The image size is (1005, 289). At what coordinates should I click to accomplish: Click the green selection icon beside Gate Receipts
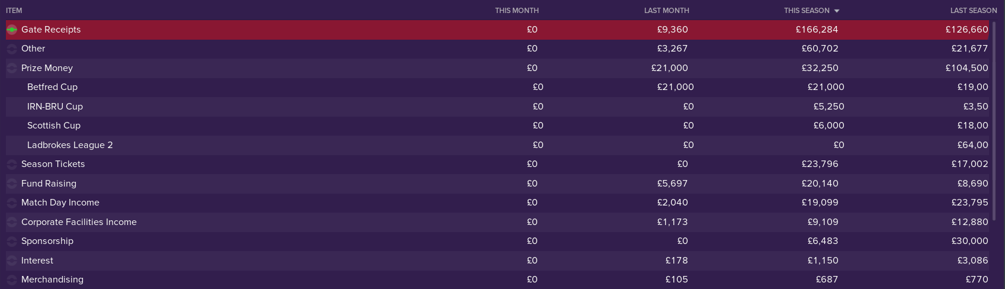pyautogui.click(x=12, y=30)
